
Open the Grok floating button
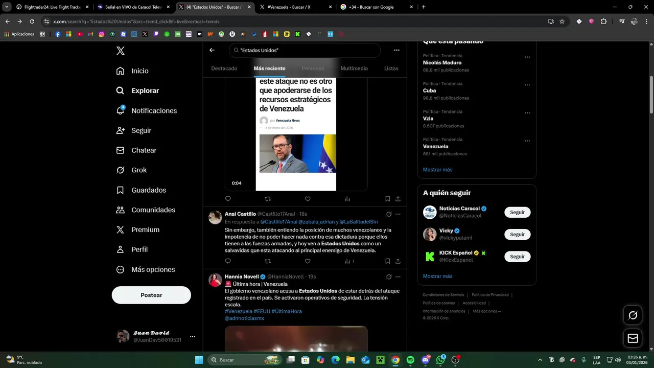(633, 315)
